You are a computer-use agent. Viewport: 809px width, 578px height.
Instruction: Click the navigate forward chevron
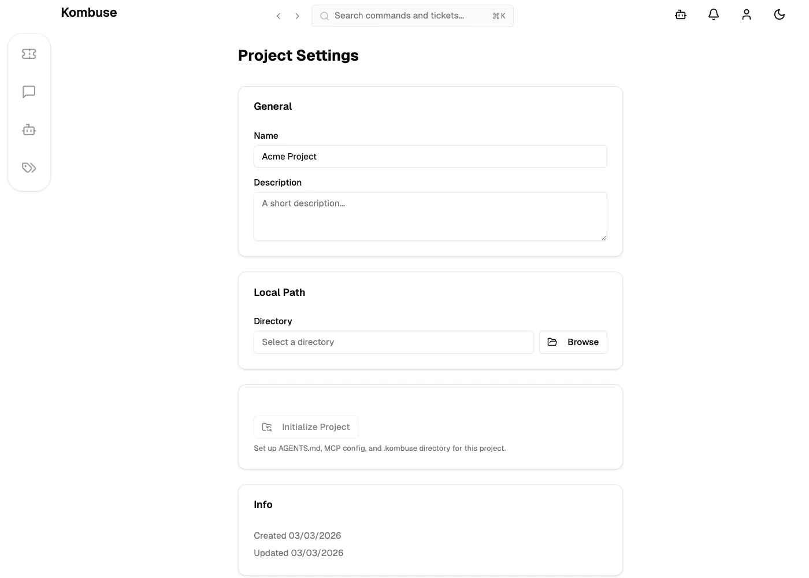coord(297,16)
